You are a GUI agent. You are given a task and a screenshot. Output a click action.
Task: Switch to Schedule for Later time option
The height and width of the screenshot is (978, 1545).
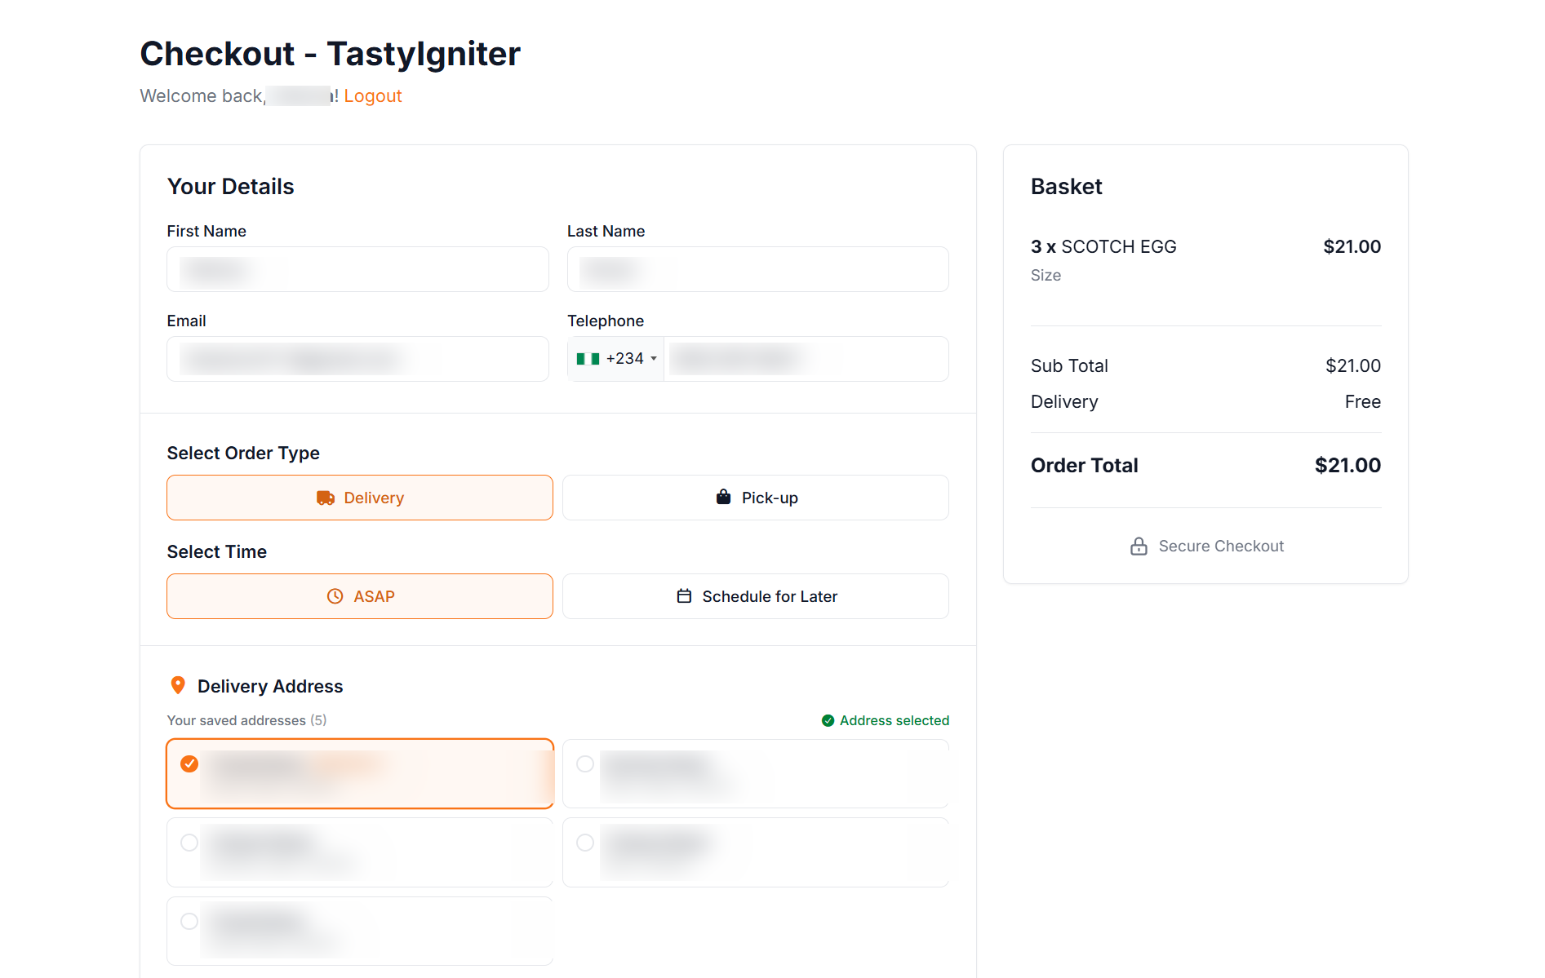[756, 596]
